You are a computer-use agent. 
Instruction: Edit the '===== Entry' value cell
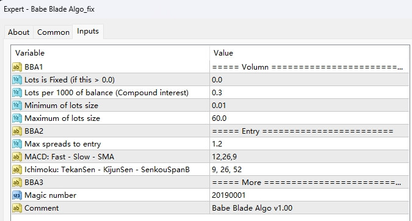(x=309, y=131)
